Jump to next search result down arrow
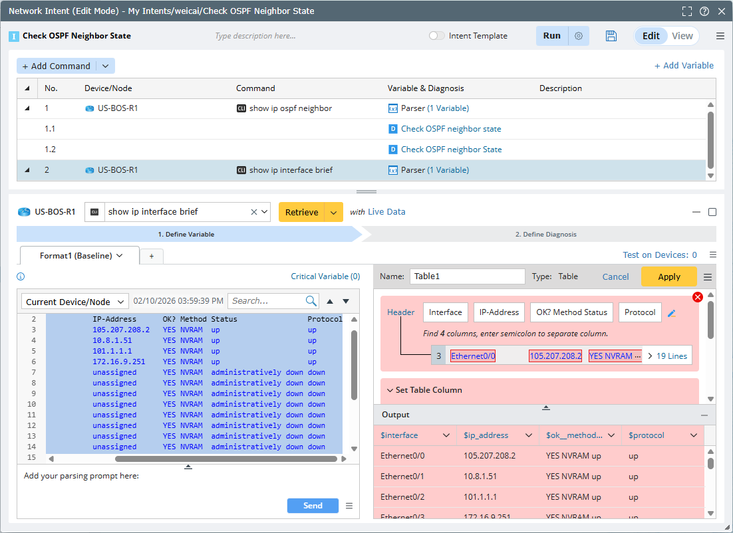733x533 pixels. [346, 301]
